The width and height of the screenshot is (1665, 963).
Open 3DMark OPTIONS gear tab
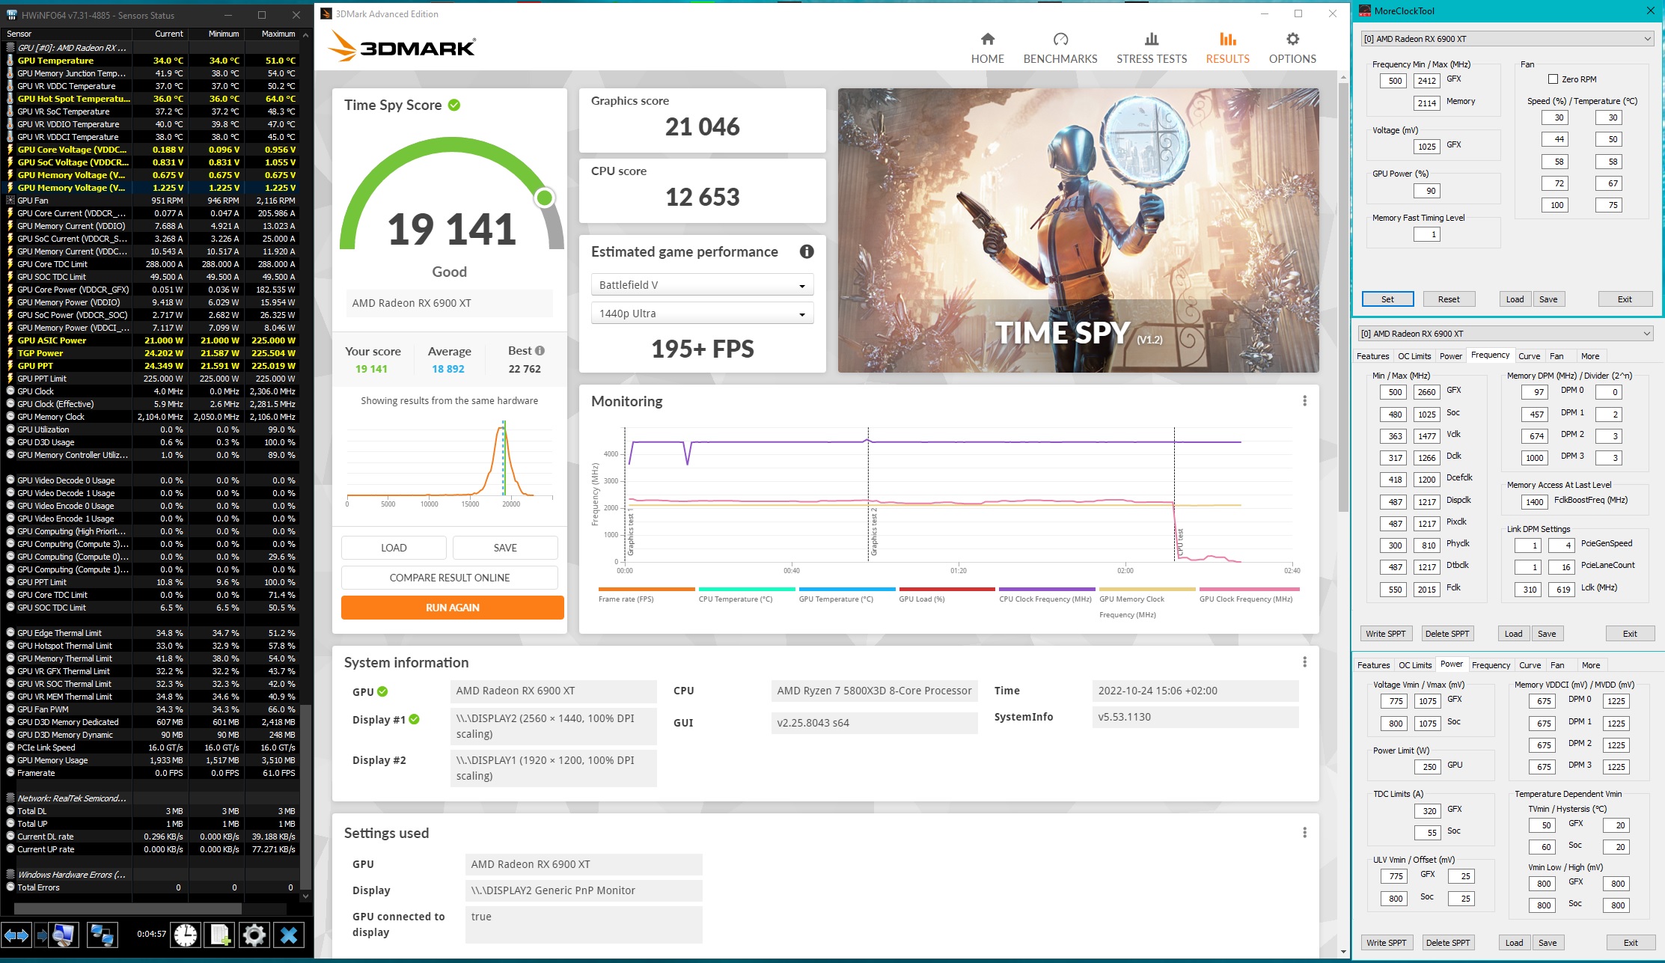coord(1292,48)
